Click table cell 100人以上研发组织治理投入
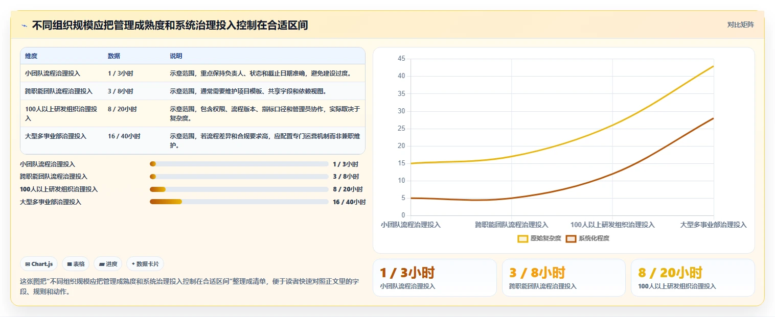Image resolution: width=775 pixels, height=317 pixels. [x=61, y=113]
